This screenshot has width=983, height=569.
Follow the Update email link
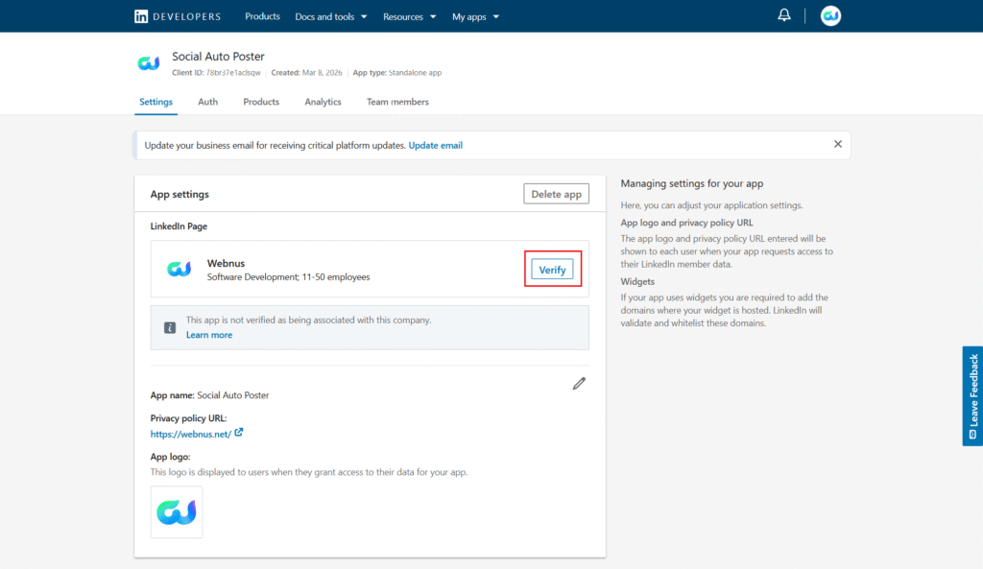pyautogui.click(x=436, y=145)
